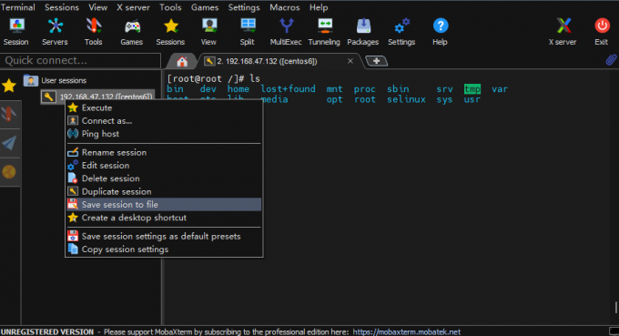Focus the Quick connect input field

click(x=80, y=60)
